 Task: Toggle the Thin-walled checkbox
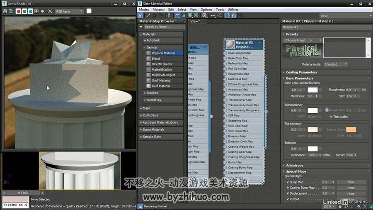point(332,117)
